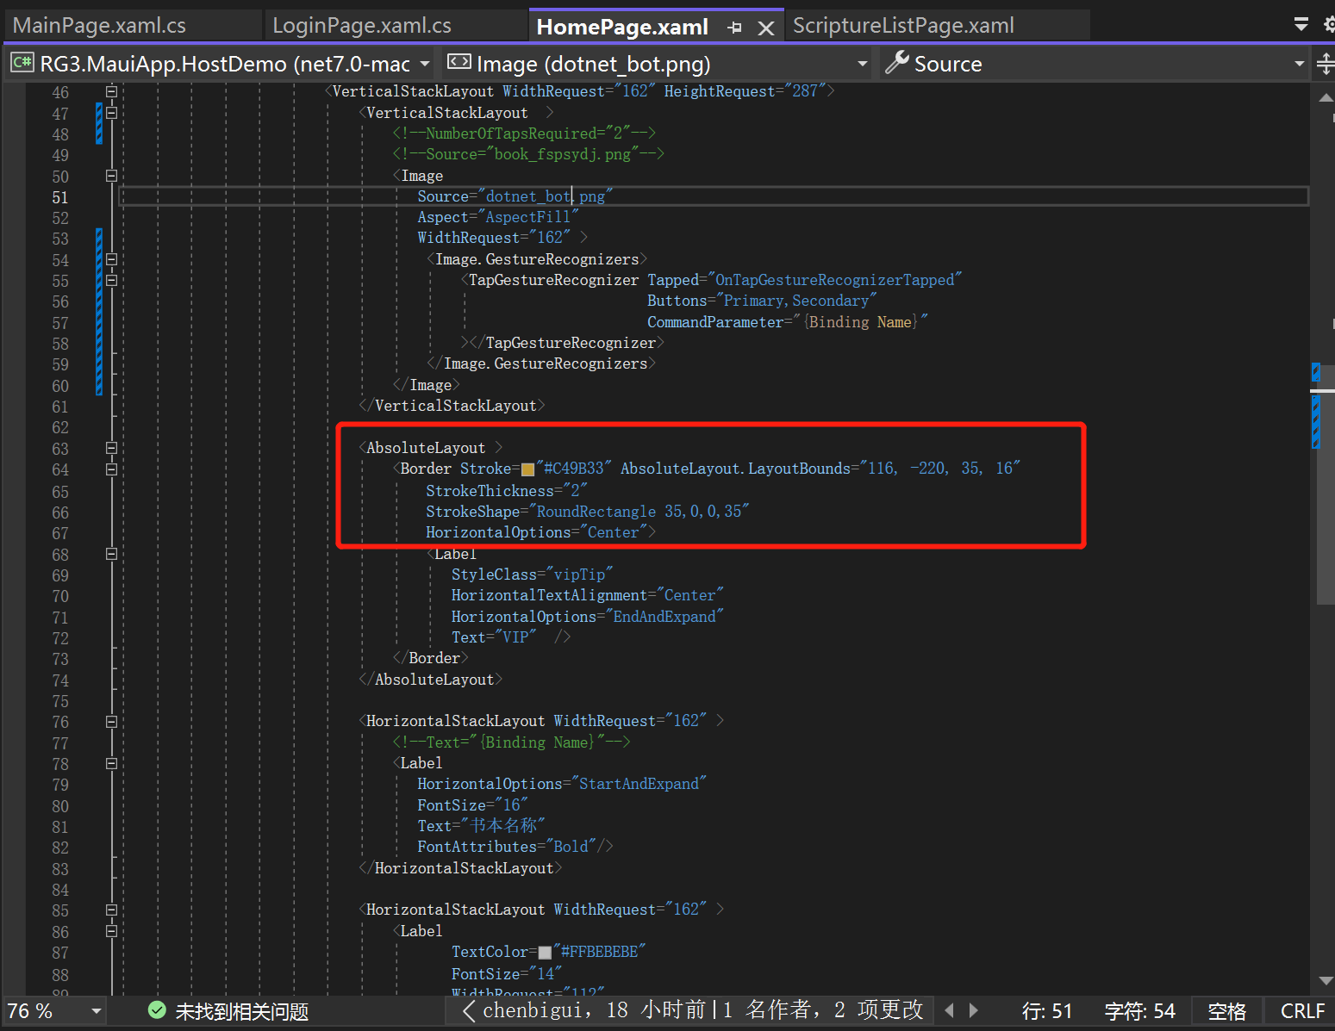Select the HomePage.xaml tab
The width and height of the screenshot is (1335, 1031).
tap(622, 27)
